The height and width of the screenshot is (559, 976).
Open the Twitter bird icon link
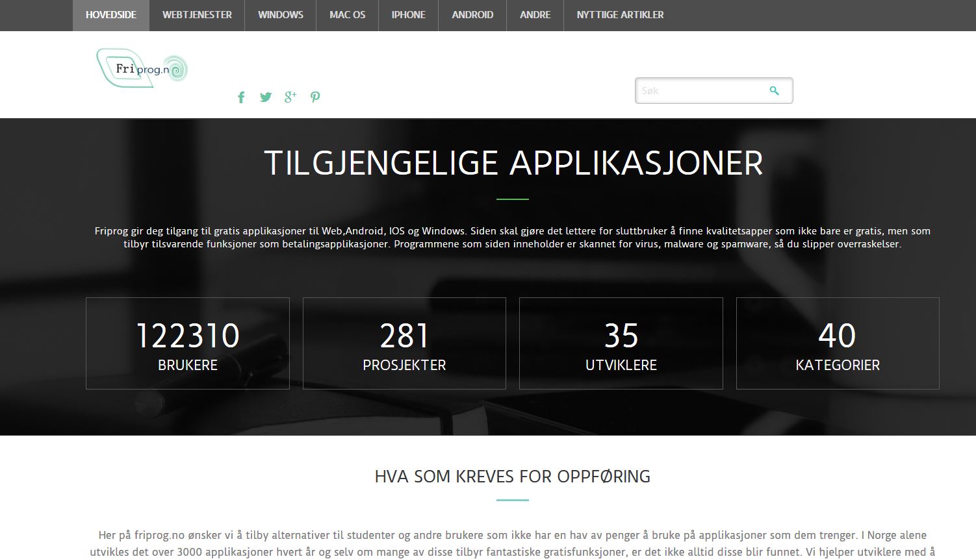(x=266, y=97)
